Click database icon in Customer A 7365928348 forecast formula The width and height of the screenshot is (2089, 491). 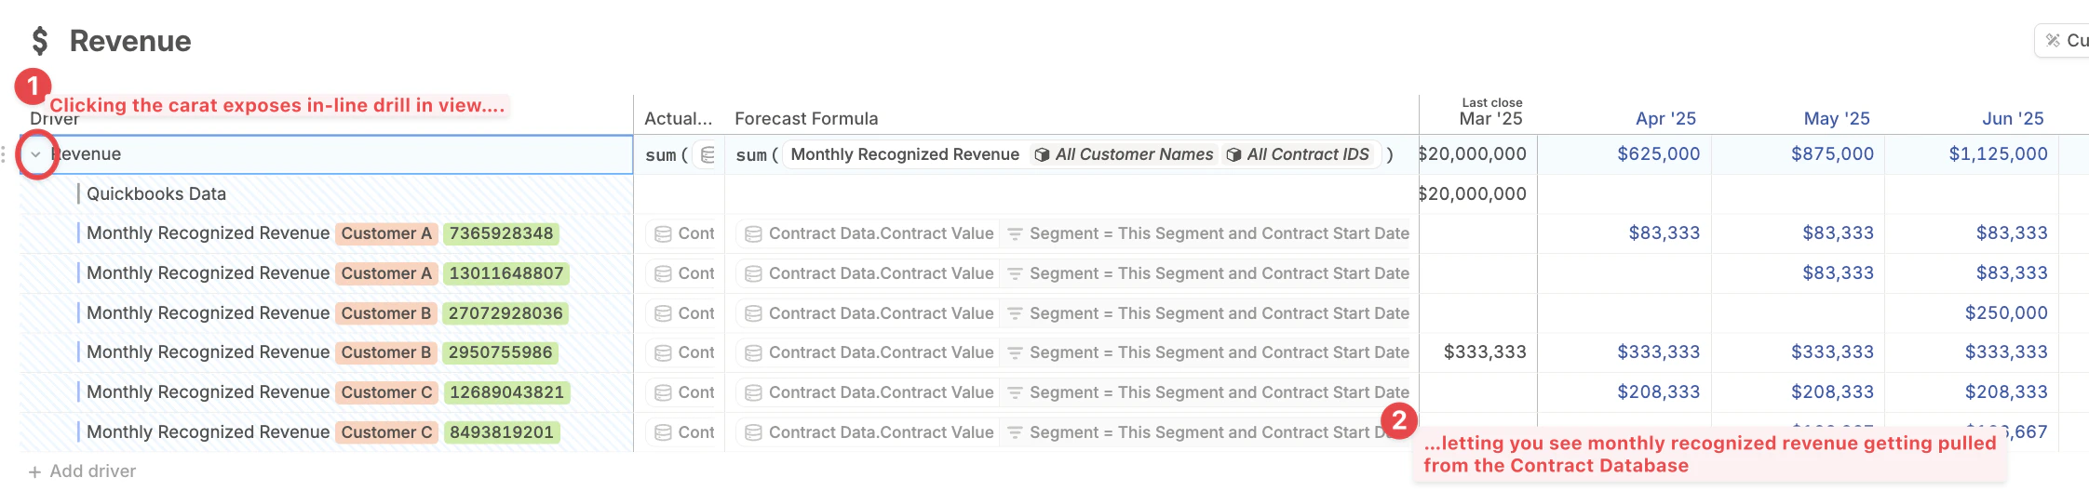tap(754, 233)
